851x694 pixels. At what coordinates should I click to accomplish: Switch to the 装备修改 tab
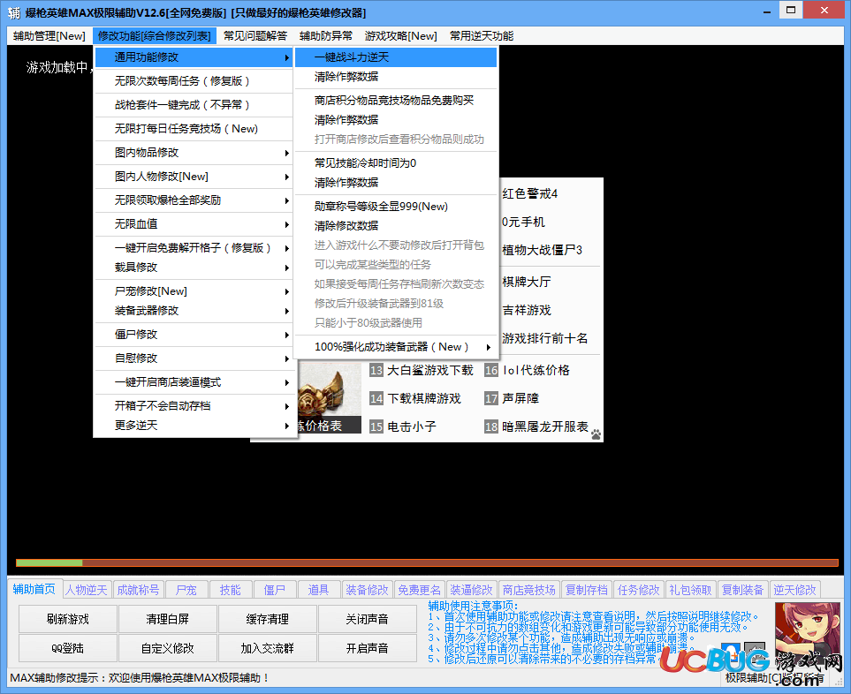pyautogui.click(x=367, y=590)
